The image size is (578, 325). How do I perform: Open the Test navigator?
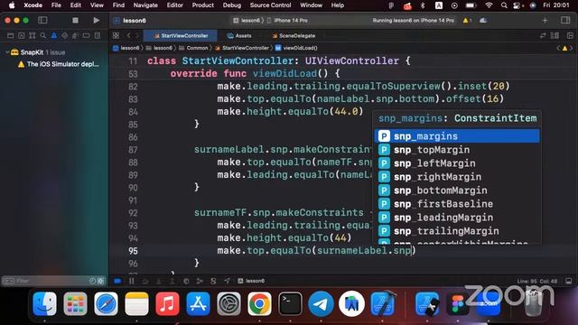(x=64, y=36)
